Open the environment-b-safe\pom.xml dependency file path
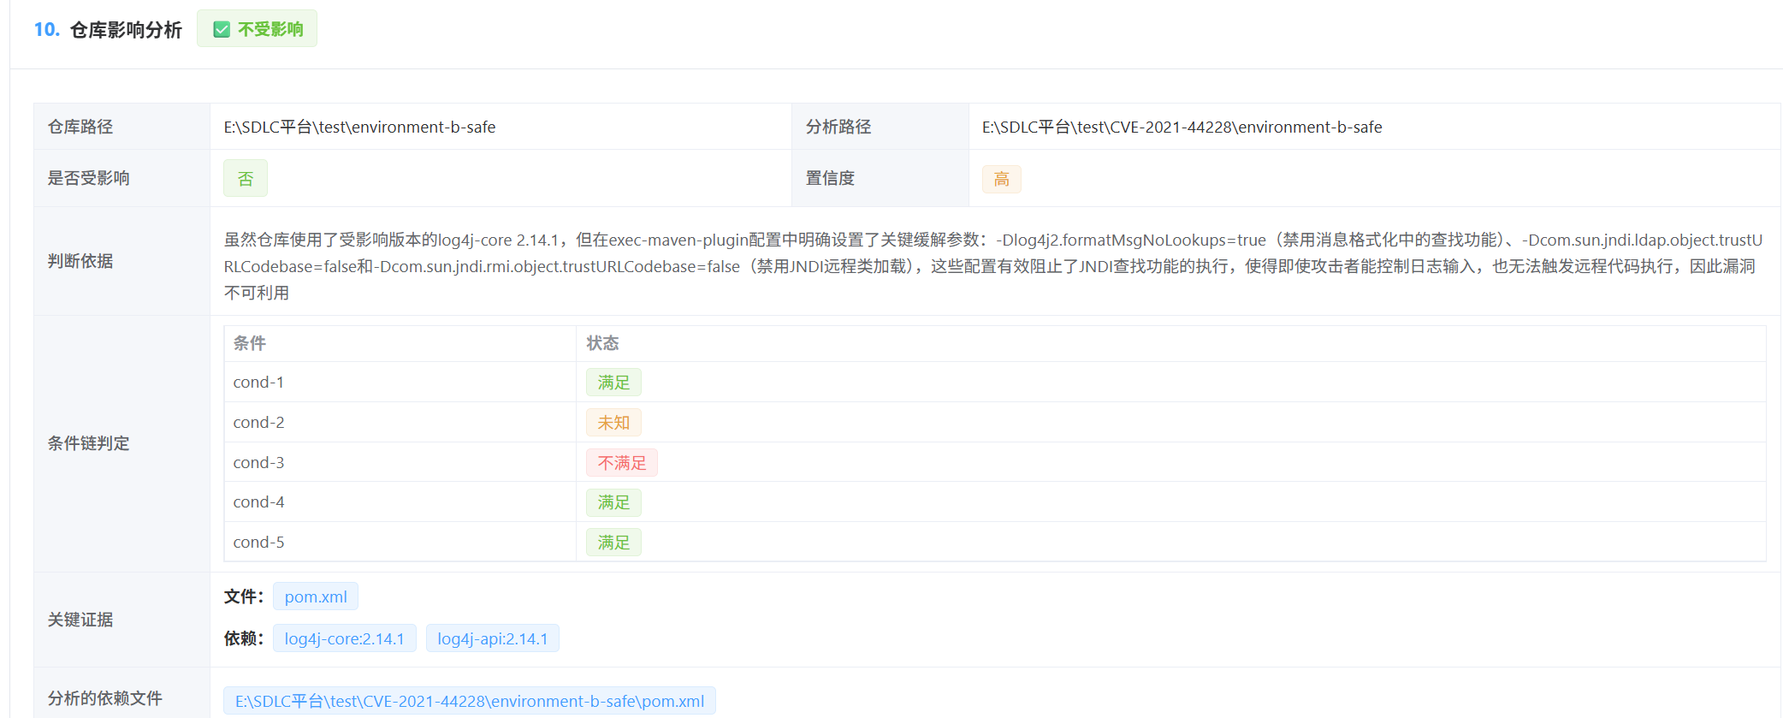This screenshot has width=1783, height=718. click(x=470, y=701)
